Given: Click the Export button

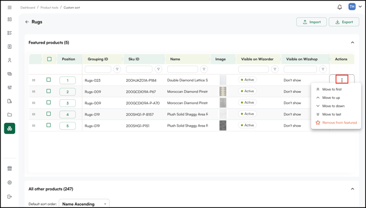Looking at the screenshot, I should (344, 22).
